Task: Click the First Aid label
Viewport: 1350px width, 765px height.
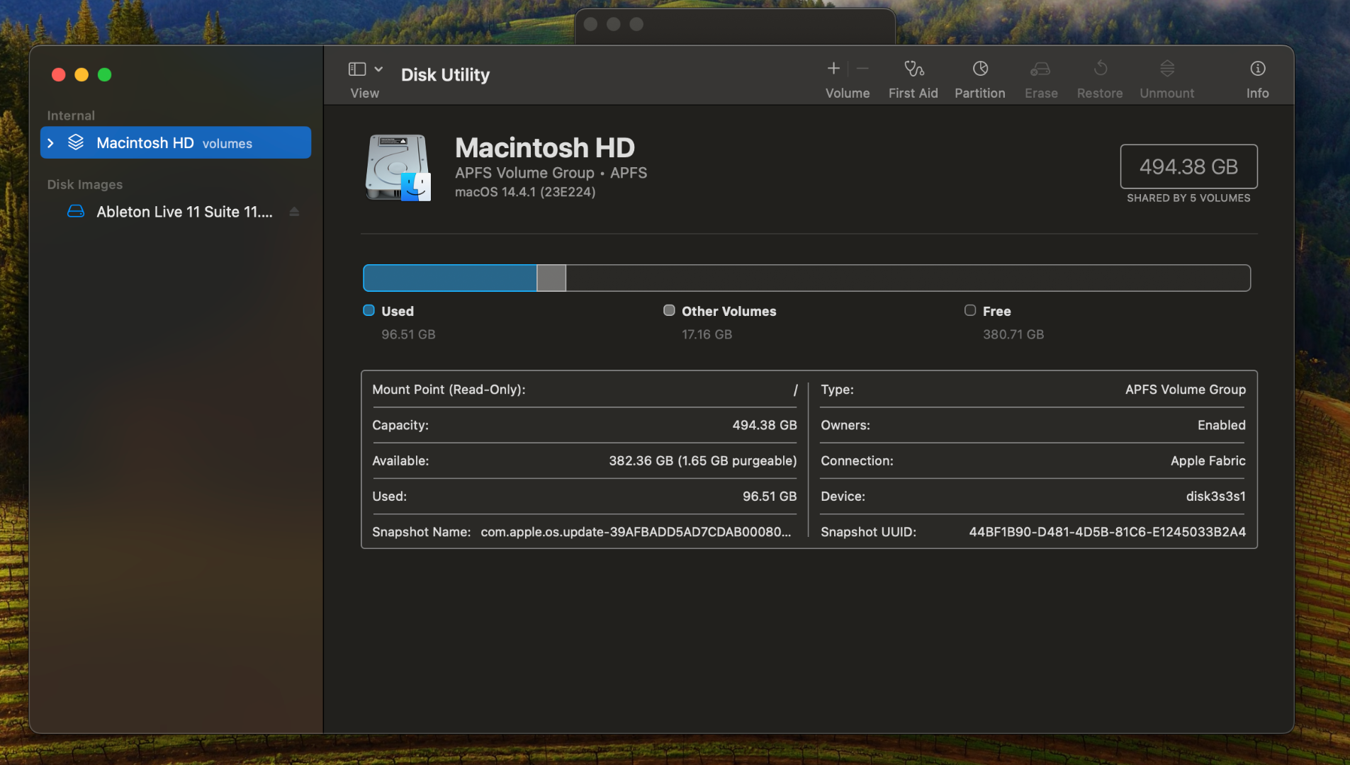Action: click(x=913, y=93)
